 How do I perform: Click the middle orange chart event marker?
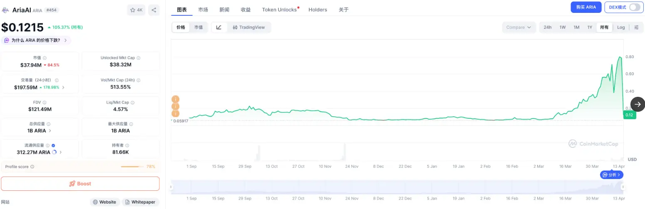coord(176,106)
